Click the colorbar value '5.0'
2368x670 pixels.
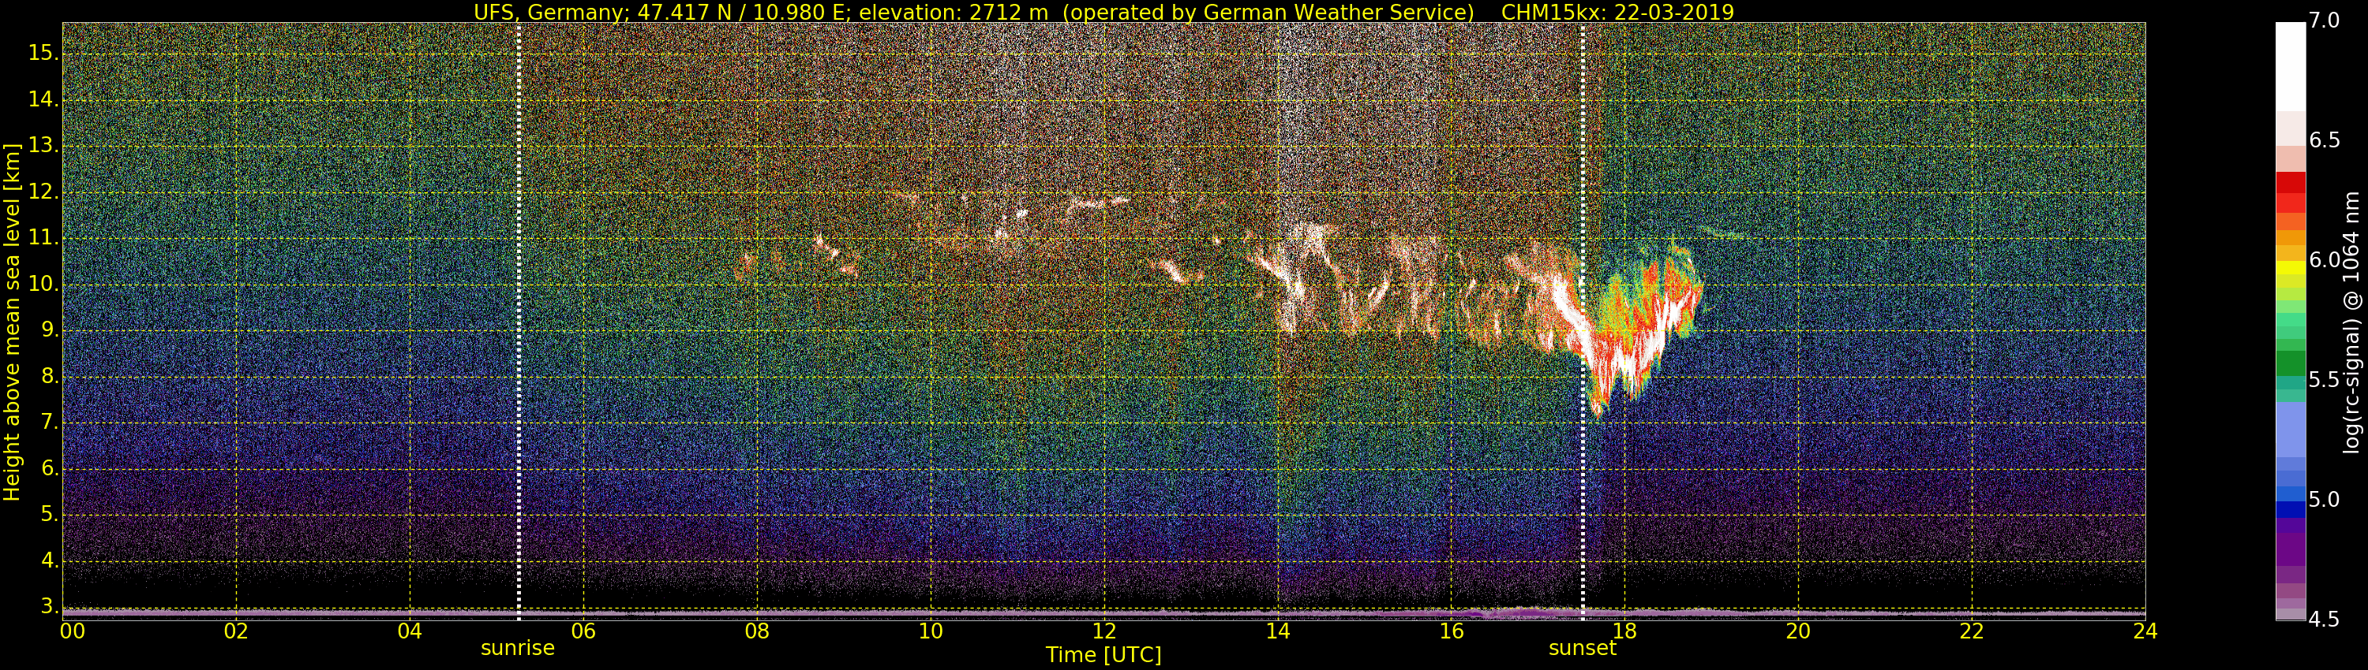coord(2324,501)
